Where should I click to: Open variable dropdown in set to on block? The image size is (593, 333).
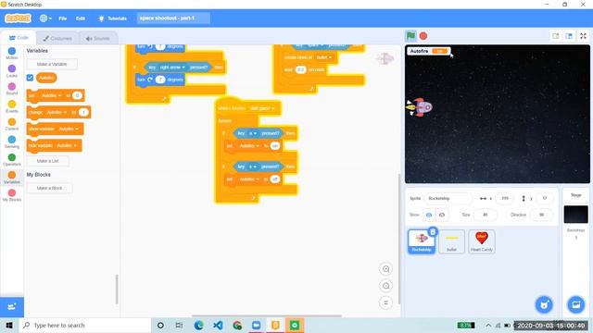pos(249,146)
